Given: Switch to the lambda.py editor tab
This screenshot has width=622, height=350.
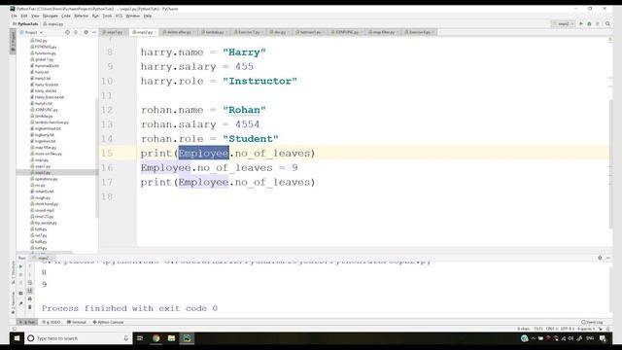Looking at the screenshot, I should click(215, 32).
